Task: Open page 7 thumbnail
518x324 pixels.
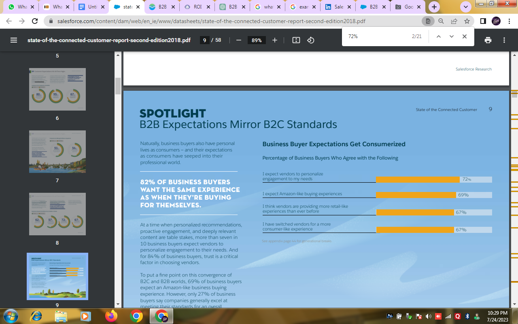Action: (57, 151)
